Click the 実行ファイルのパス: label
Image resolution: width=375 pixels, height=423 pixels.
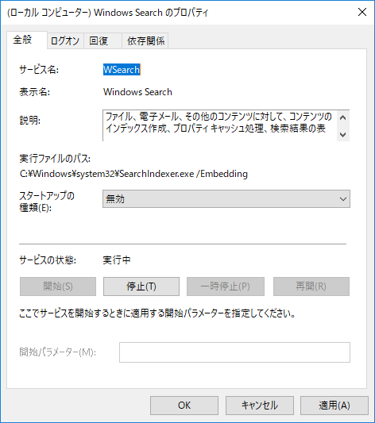click(55, 159)
